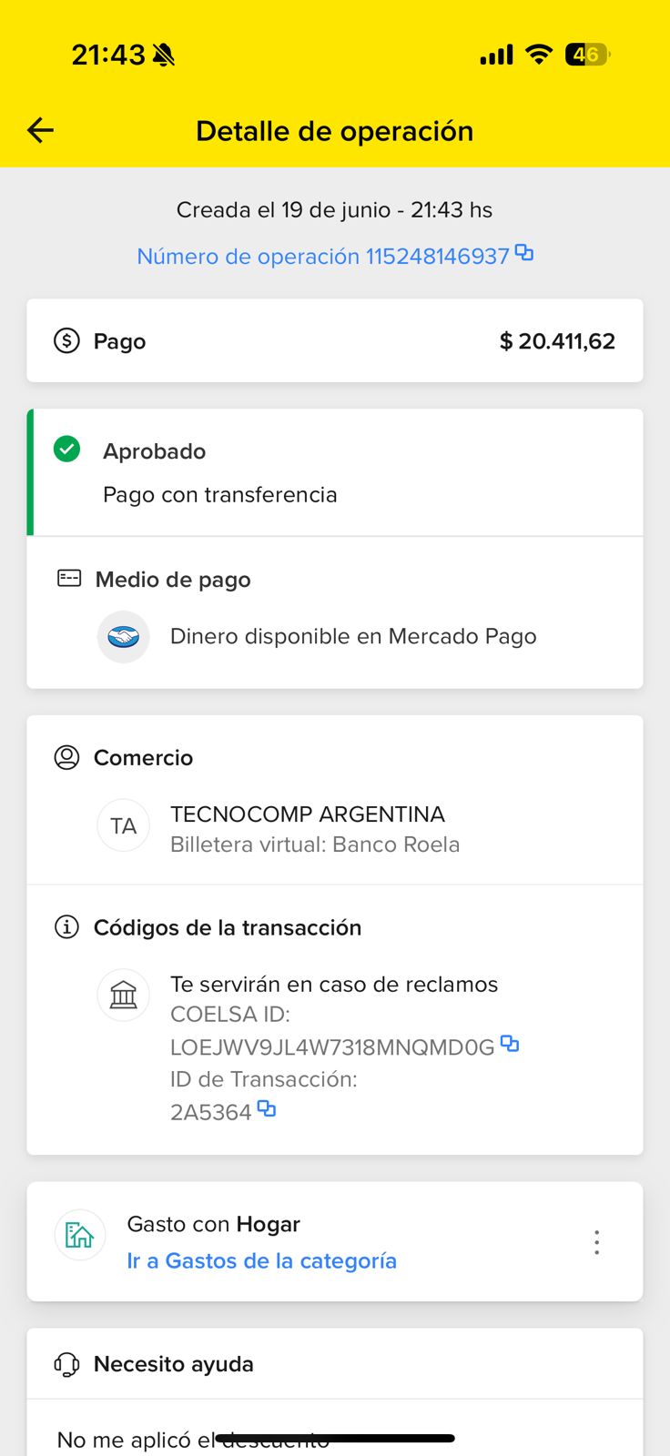Tap the green approved checkmark icon
The height and width of the screenshot is (1456, 670).
tap(67, 450)
